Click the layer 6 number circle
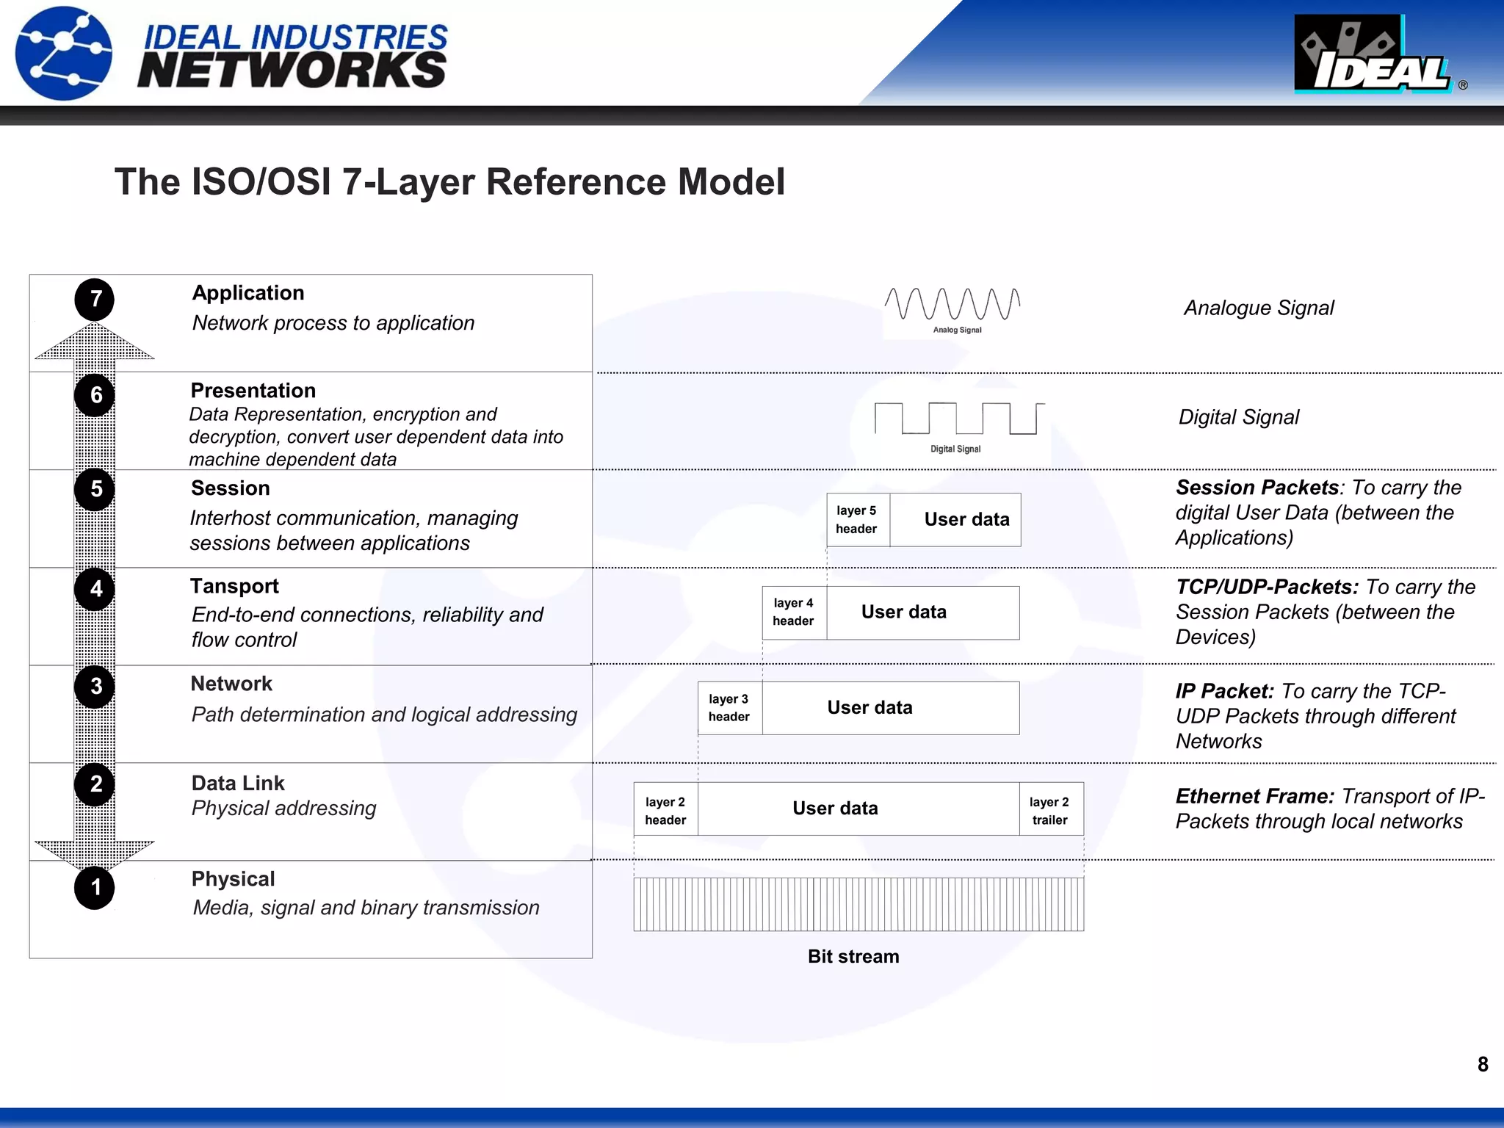 (x=95, y=396)
